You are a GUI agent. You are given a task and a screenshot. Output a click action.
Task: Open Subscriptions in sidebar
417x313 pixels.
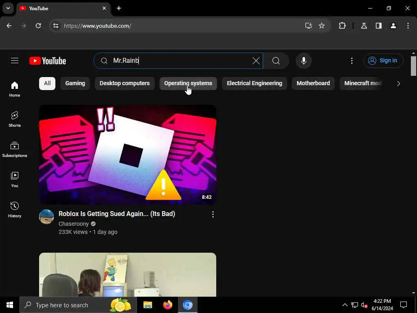click(15, 150)
